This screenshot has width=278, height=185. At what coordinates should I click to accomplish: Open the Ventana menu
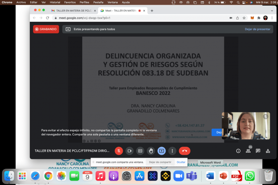coord(112,2)
